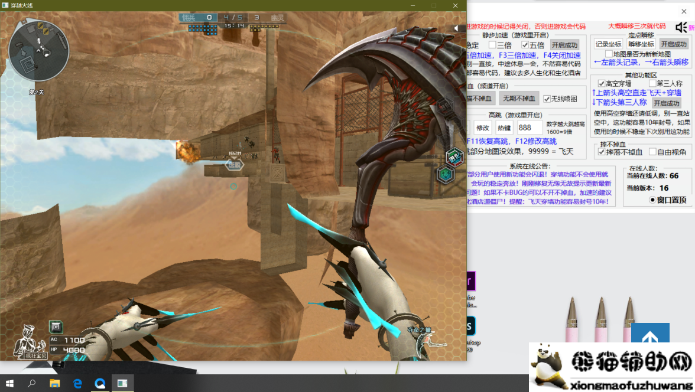This screenshot has width=695, height=392.
Task: Click the speaker sound icon in tool panel
Action: pos(681,27)
